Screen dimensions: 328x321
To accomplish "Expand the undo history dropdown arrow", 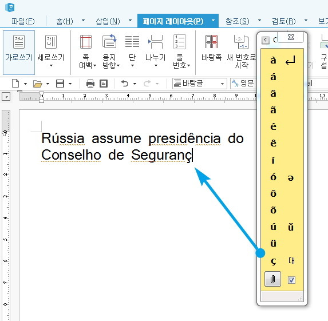I will [x=135, y=84].
